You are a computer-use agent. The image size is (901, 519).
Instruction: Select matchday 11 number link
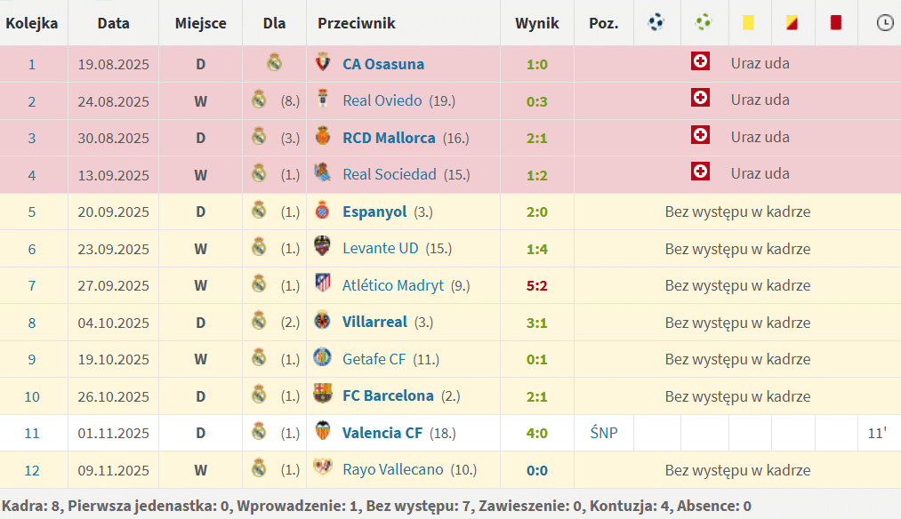point(32,433)
